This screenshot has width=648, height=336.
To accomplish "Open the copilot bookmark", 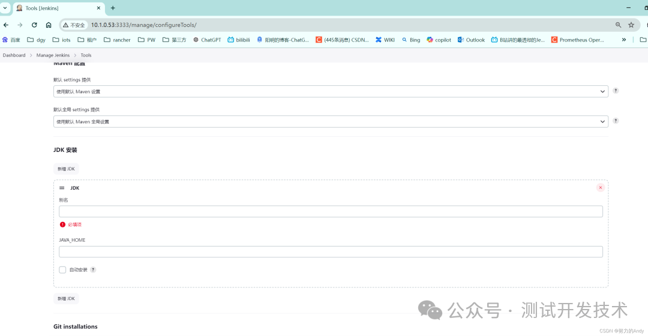I will coord(439,40).
